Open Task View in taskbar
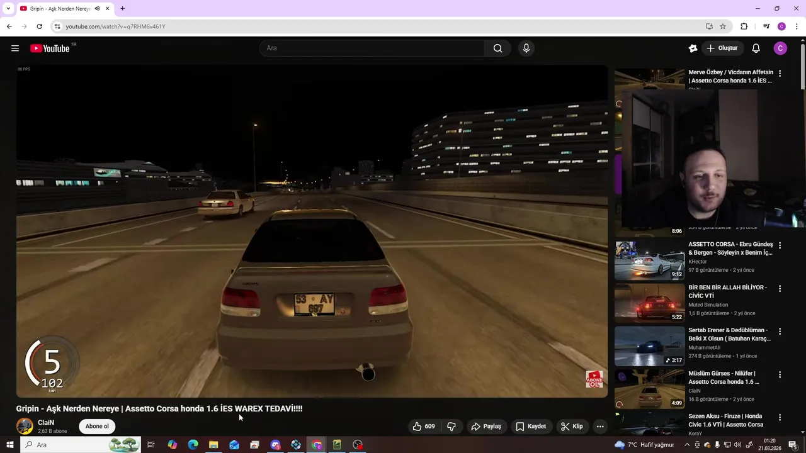This screenshot has width=806, height=453. tap(151, 445)
